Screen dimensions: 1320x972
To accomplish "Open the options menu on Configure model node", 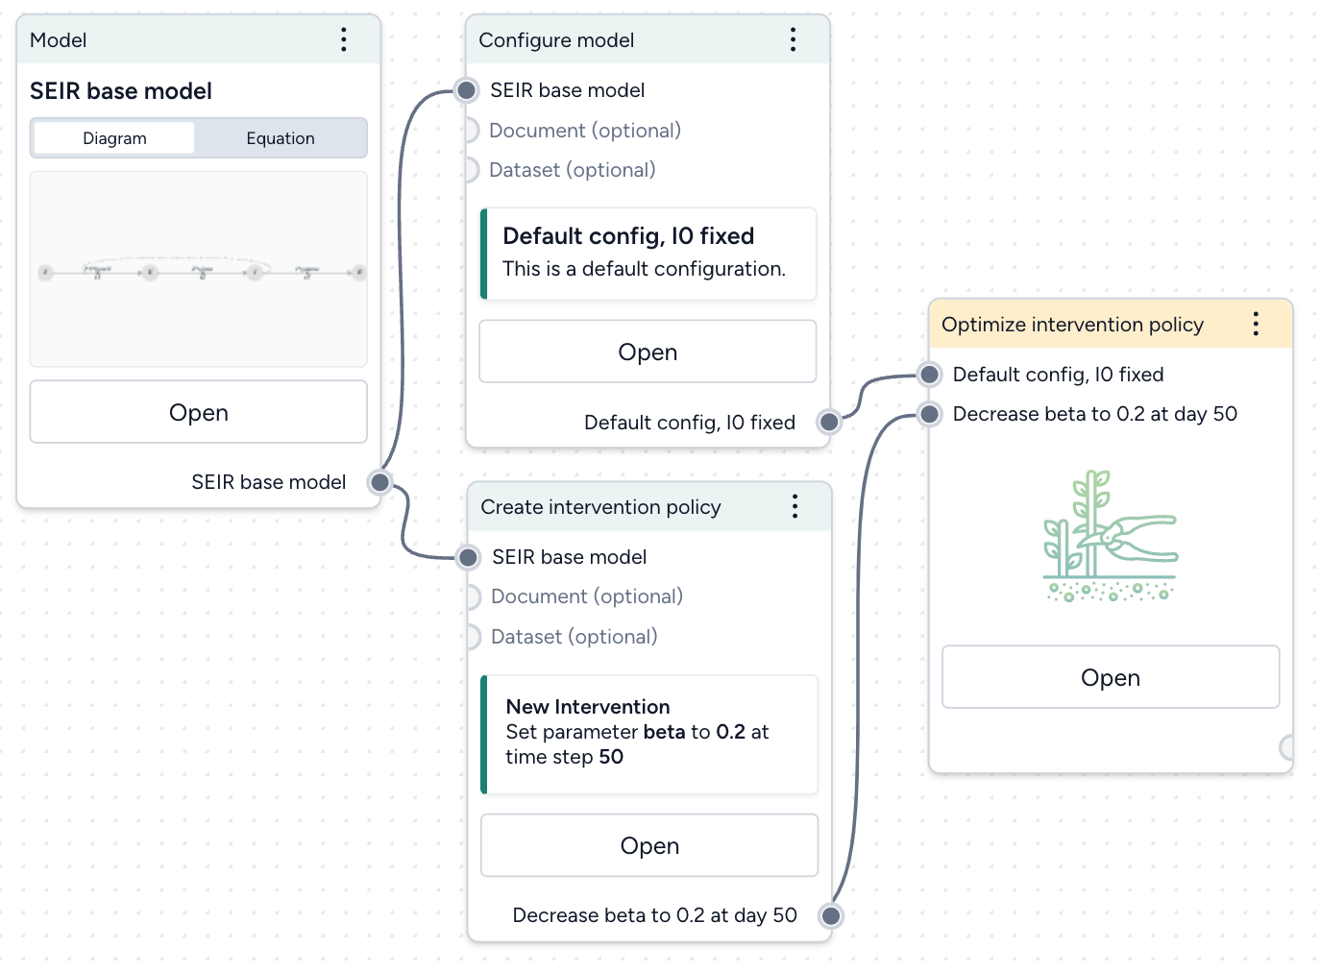I will [794, 40].
